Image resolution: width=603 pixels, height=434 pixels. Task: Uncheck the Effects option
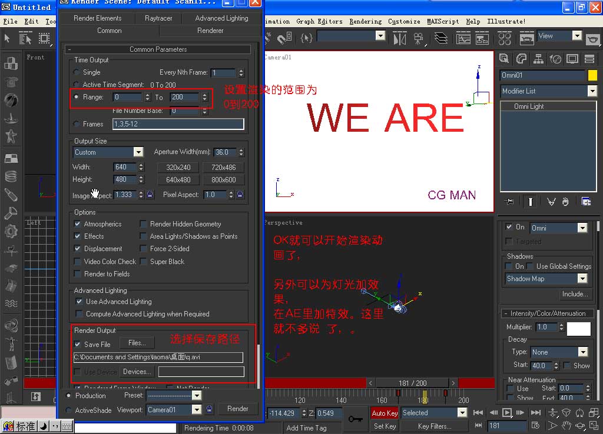coord(77,236)
